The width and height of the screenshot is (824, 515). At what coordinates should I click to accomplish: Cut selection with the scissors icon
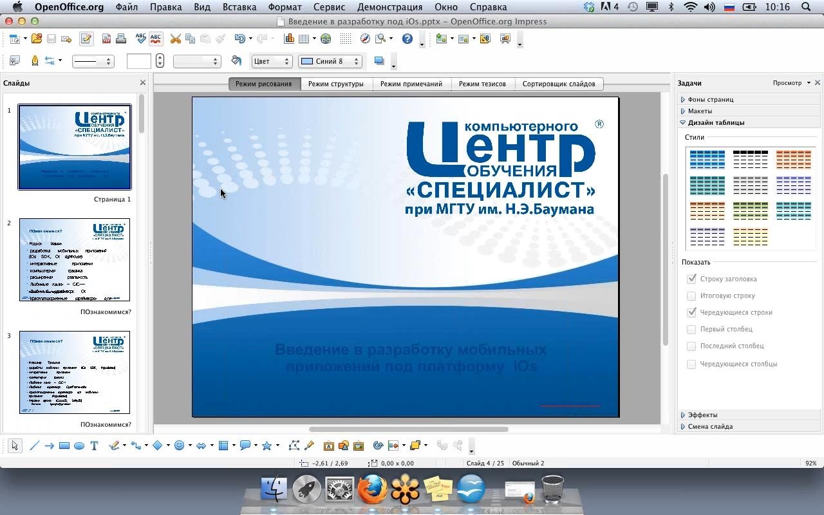(175, 39)
